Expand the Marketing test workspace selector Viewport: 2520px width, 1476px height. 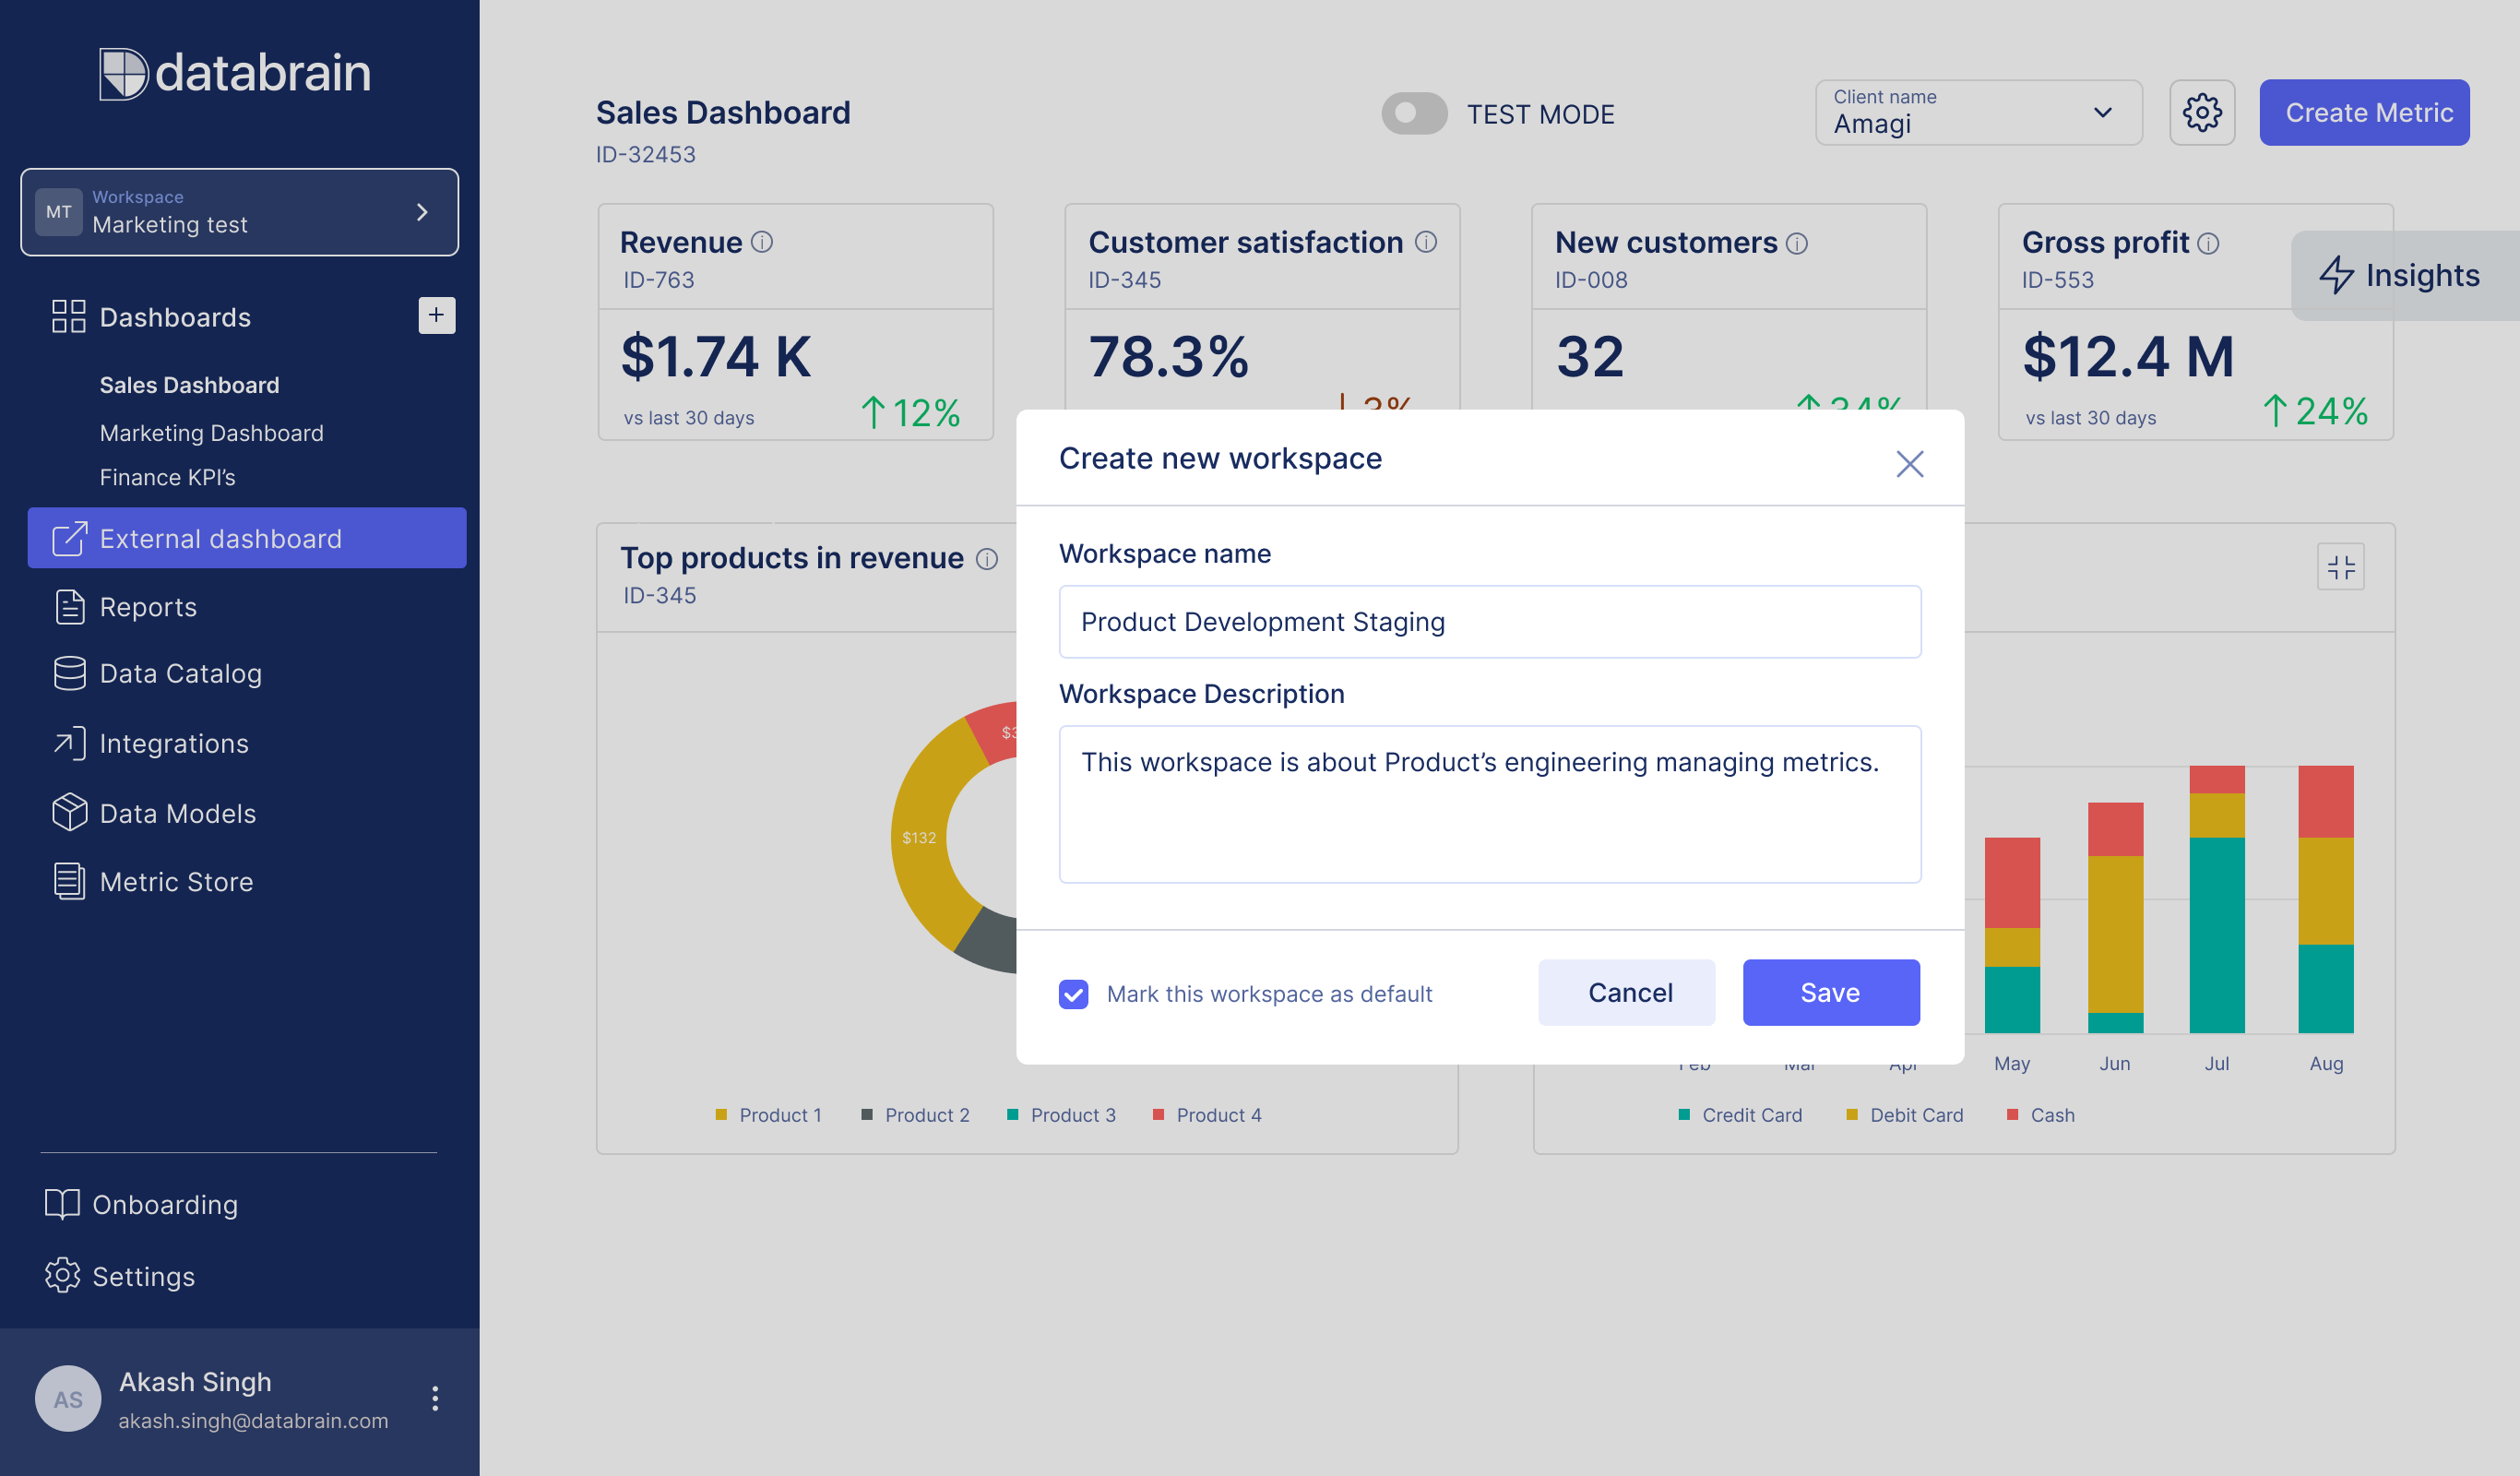(240, 212)
